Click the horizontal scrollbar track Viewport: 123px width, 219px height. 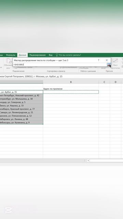pos(106,160)
